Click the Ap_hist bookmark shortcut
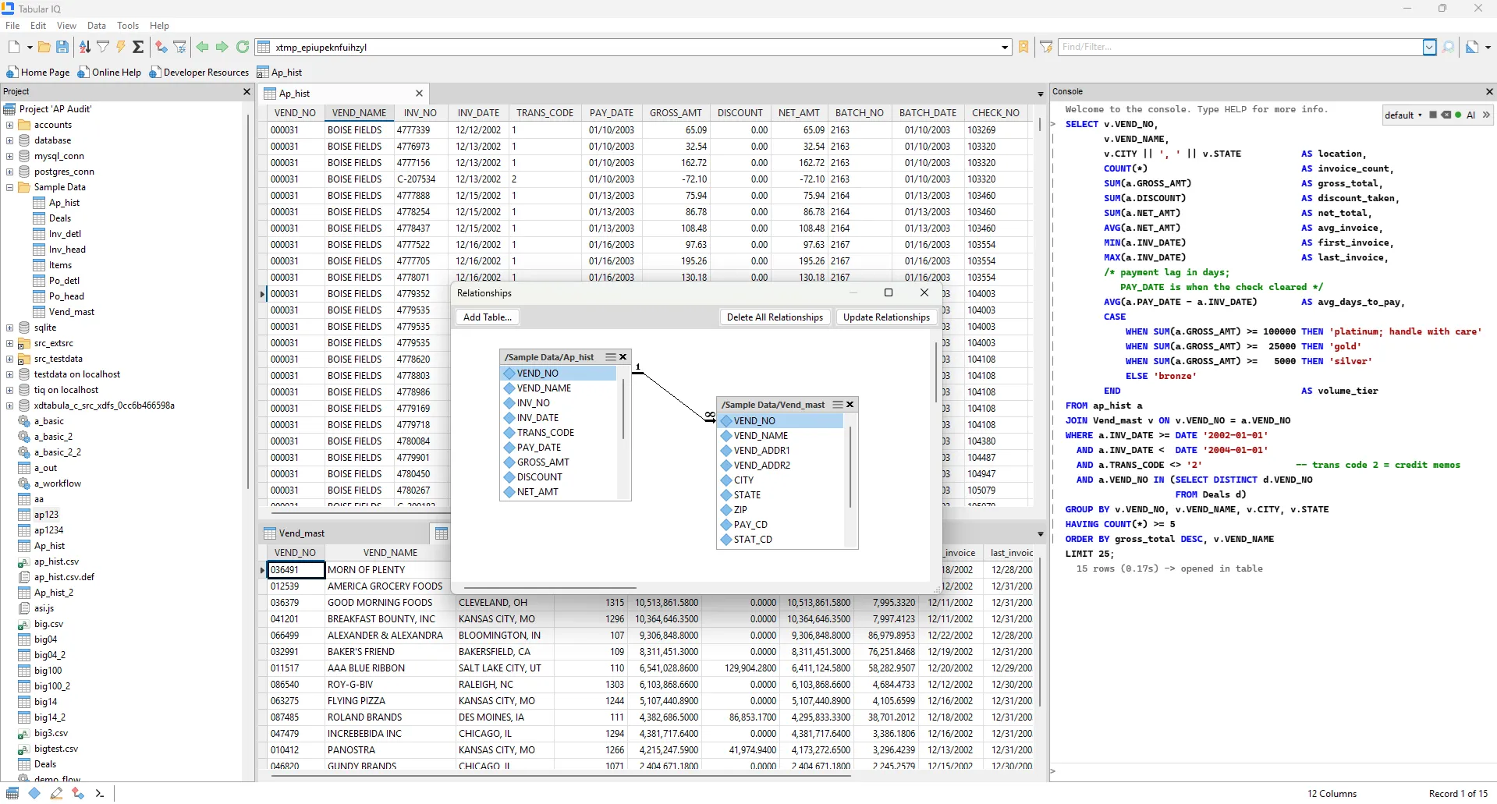This screenshot has width=1497, height=804. (279, 72)
